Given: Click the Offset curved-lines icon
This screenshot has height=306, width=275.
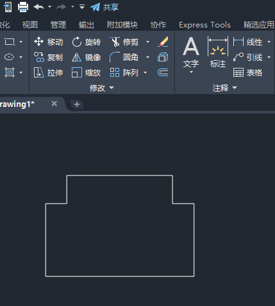Looking at the screenshot, I should pos(163,72).
